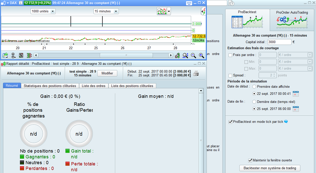
Task: Click the ProOrder AutoTrading gears illustration
Action: point(292,22)
